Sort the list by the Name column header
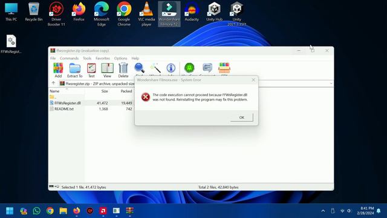 tap(54, 91)
